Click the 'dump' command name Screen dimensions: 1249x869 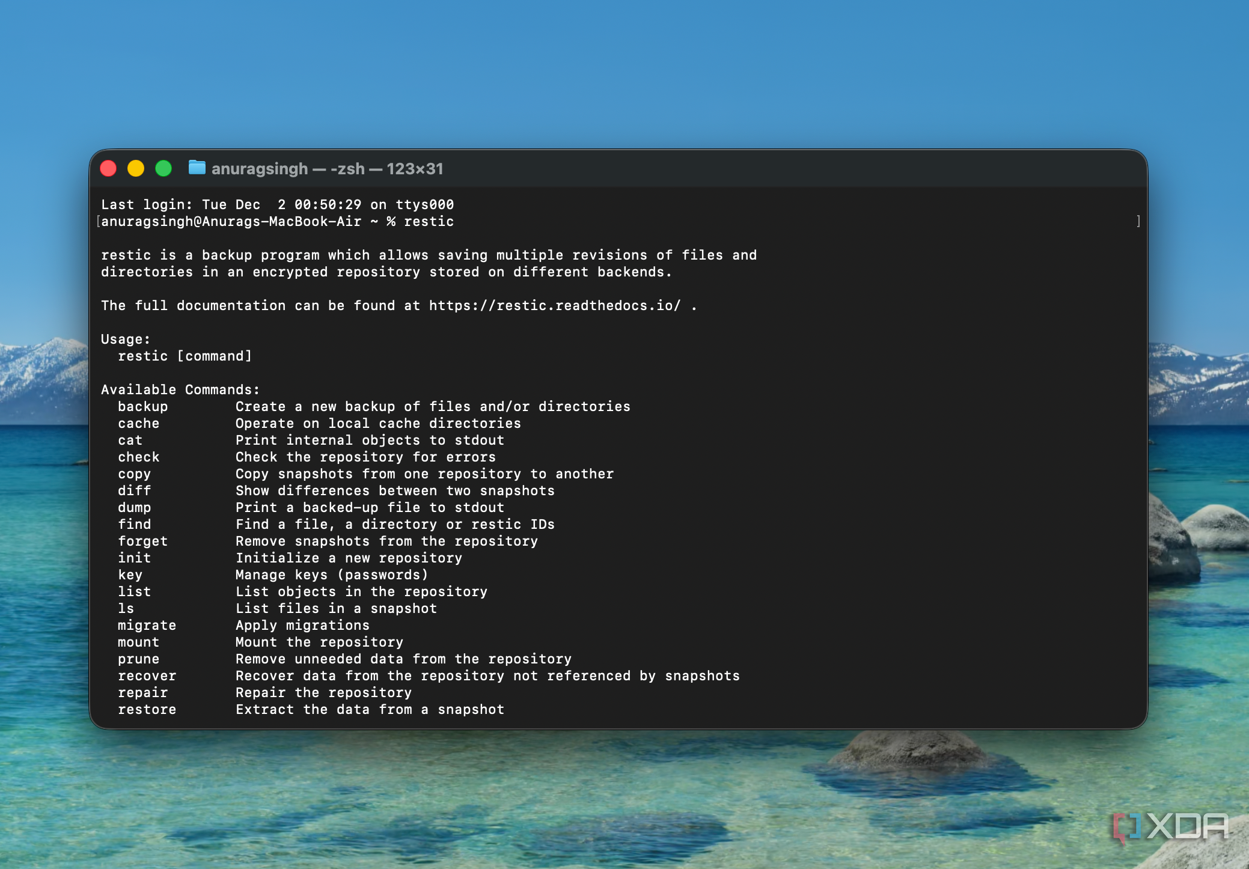[135, 508]
